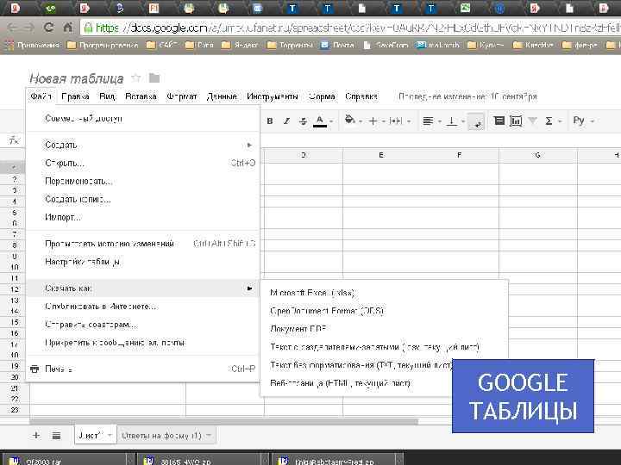Click browser back arrow

(x=13, y=28)
